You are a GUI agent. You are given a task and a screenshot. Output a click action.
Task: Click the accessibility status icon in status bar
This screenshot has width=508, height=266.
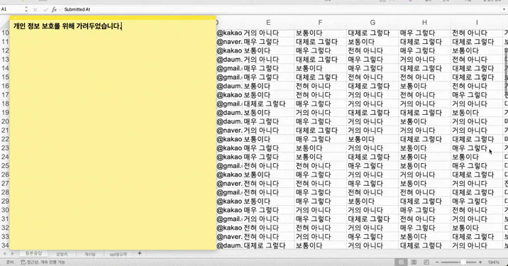coord(23,262)
